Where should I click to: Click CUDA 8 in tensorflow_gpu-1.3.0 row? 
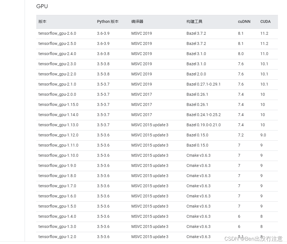pos(261,227)
